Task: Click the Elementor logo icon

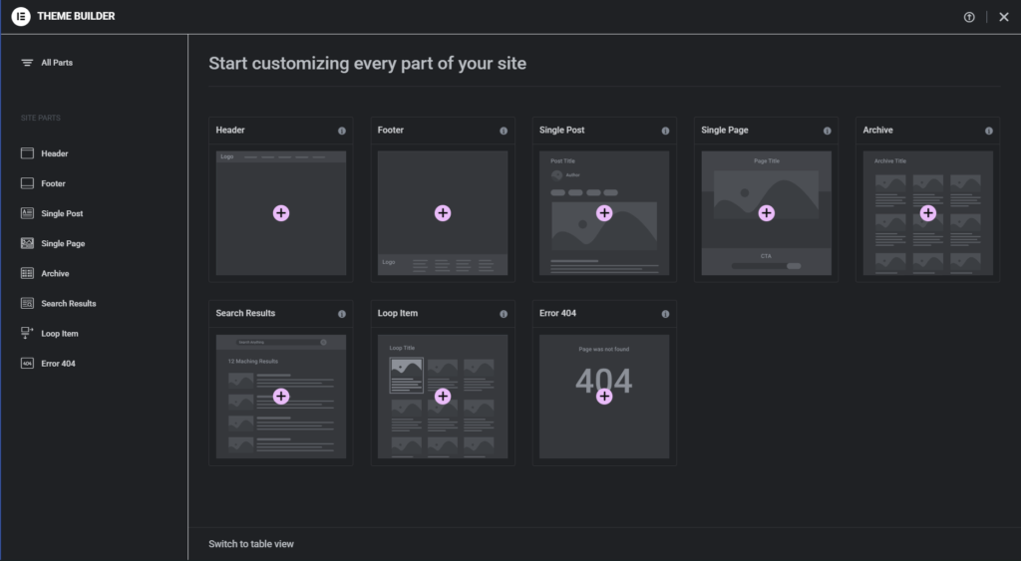Action: [x=20, y=17]
